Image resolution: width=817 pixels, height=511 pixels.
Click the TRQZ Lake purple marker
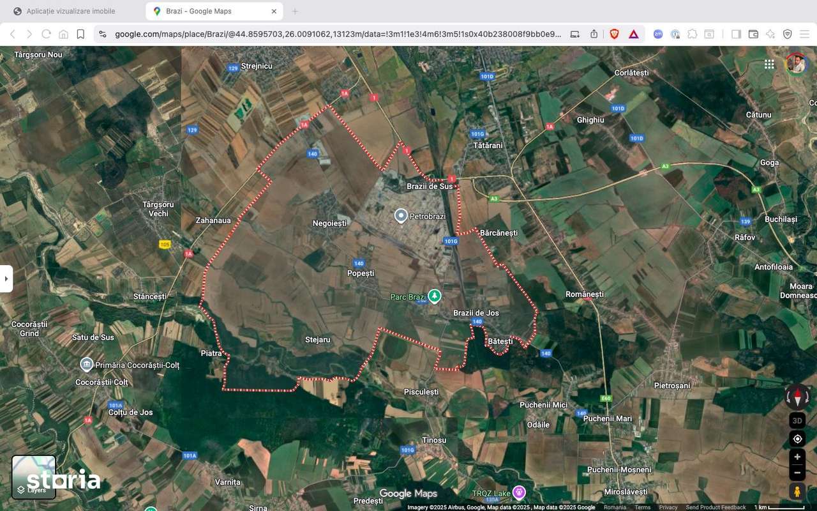pyautogui.click(x=518, y=492)
